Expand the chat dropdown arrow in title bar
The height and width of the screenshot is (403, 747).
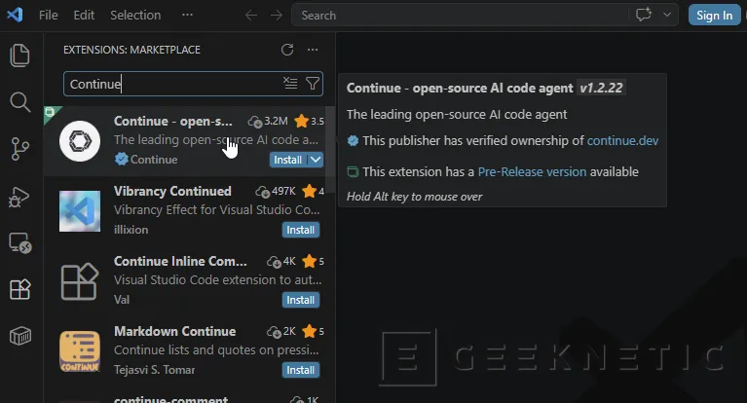[x=667, y=15]
